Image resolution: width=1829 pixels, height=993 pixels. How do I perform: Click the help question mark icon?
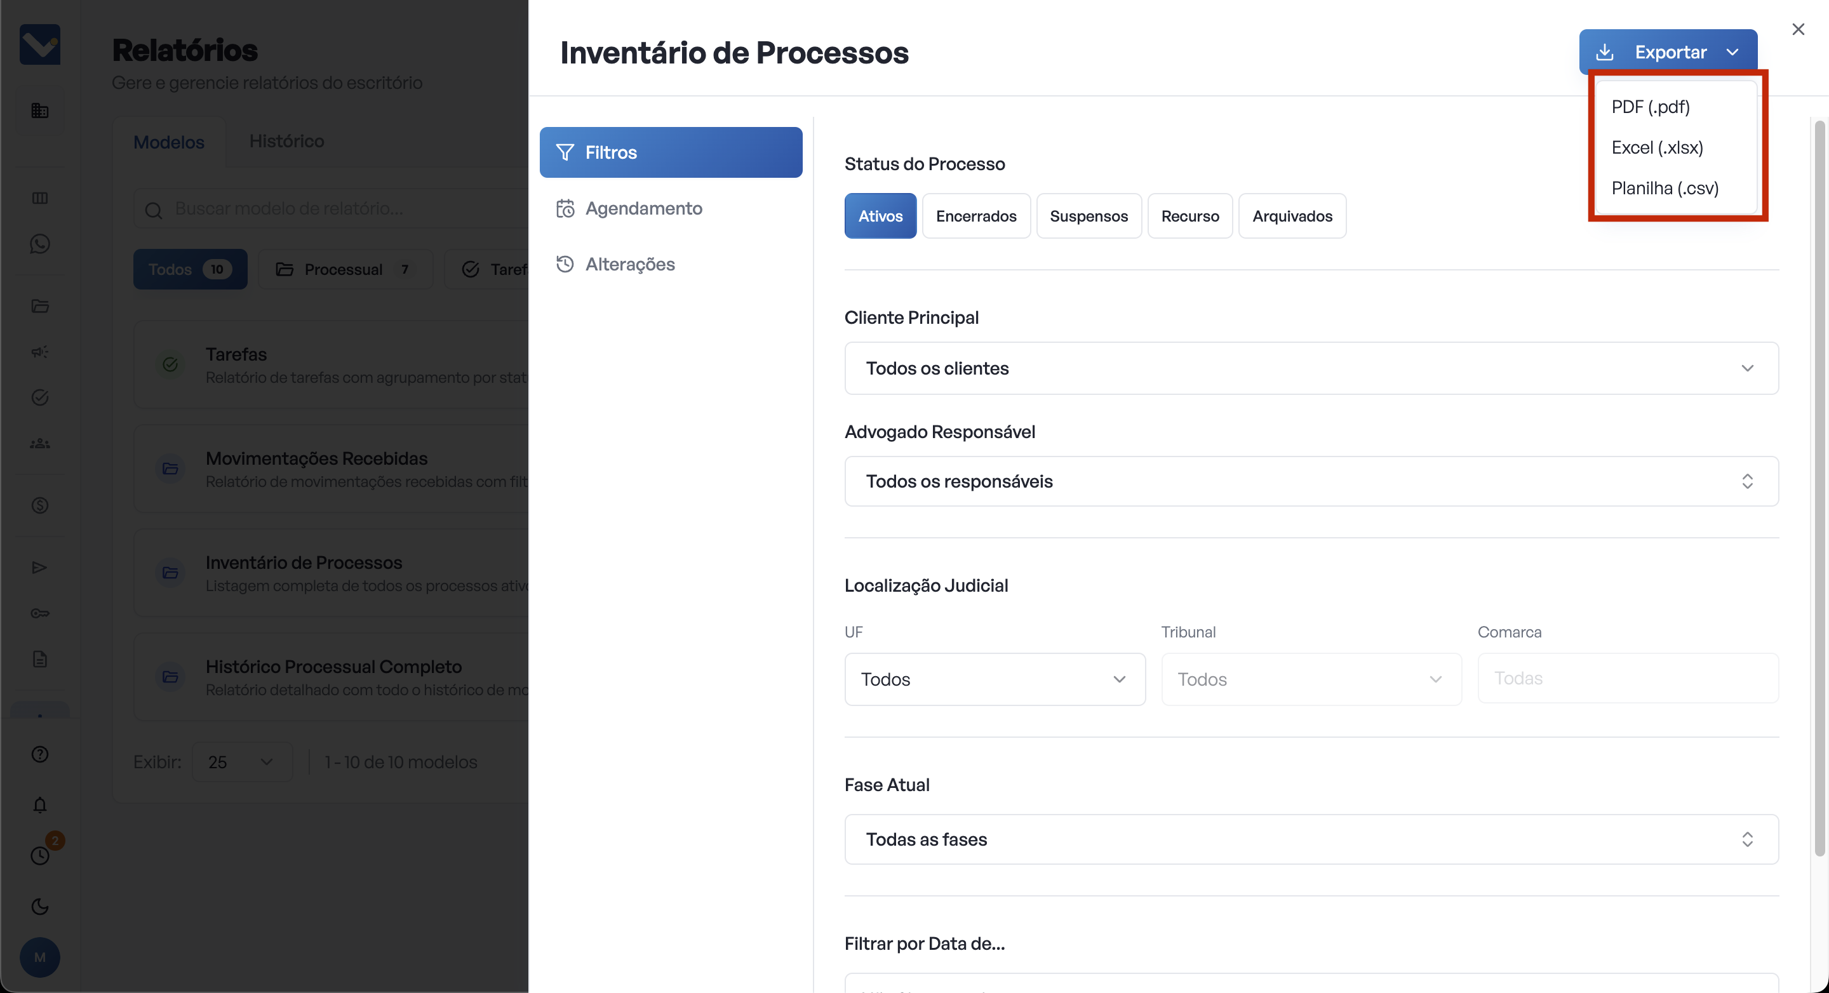pos(40,754)
